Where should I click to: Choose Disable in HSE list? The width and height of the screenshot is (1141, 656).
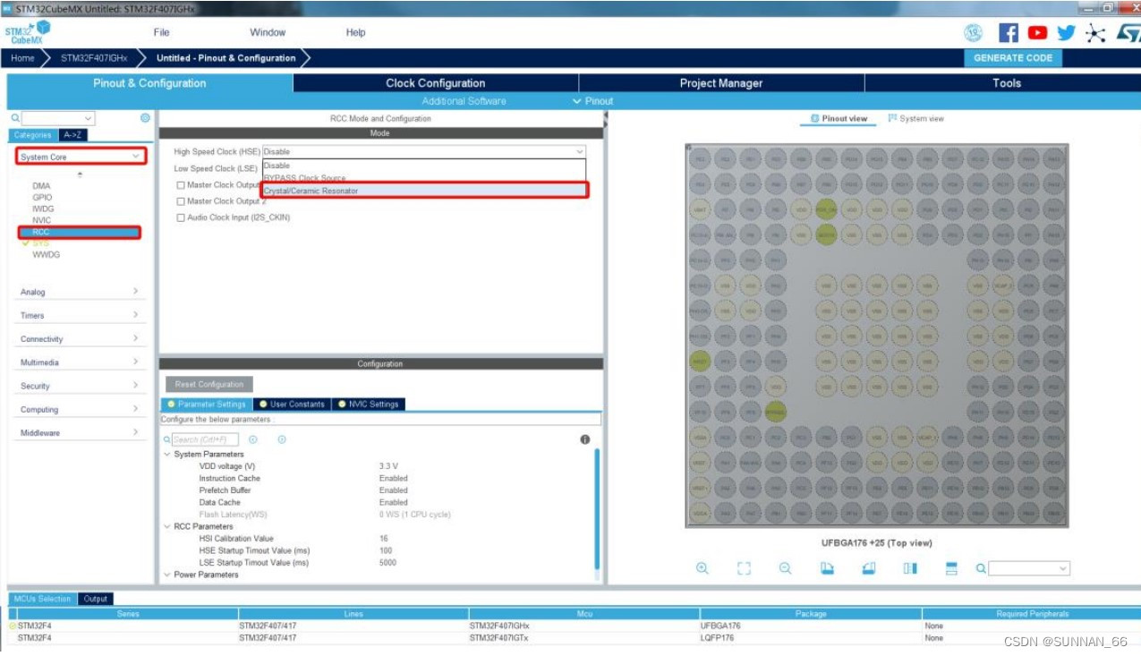(x=424, y=166)
